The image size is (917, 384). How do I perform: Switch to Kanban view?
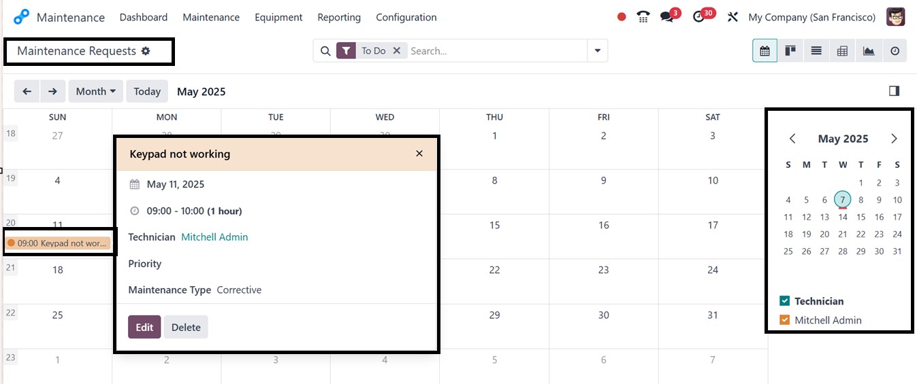click(x=790, y=51)
